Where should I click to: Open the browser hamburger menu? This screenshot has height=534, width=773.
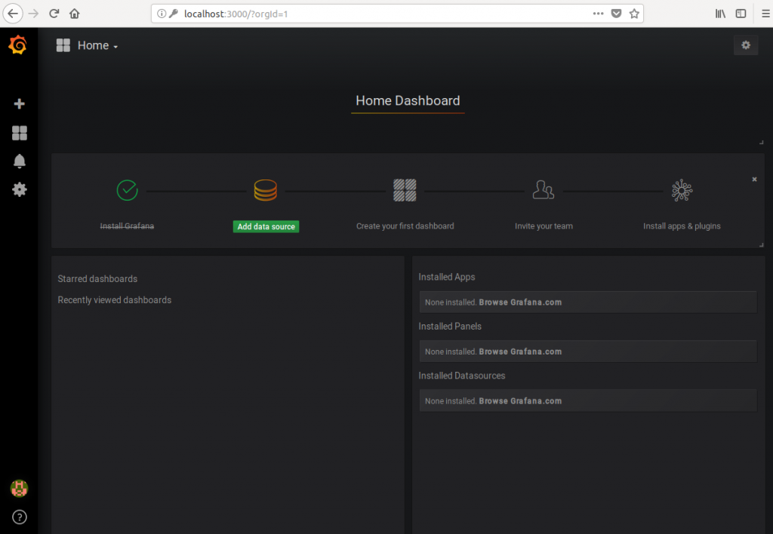tap(765, 14)
